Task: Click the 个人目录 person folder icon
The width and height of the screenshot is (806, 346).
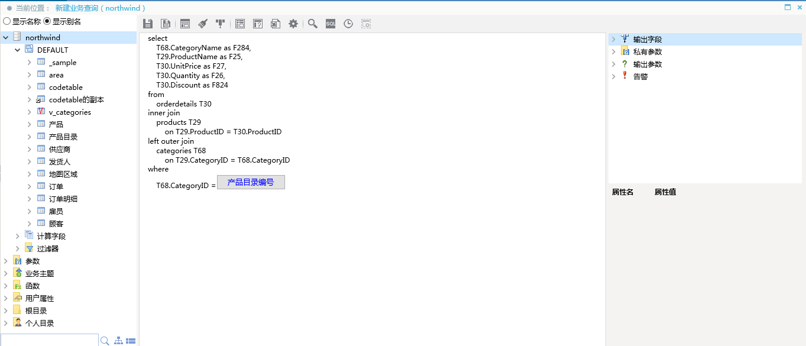Action: click(17, 323)
